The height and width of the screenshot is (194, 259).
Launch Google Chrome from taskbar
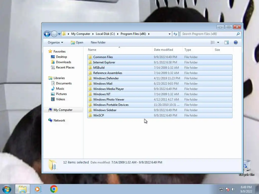[54, 189]
